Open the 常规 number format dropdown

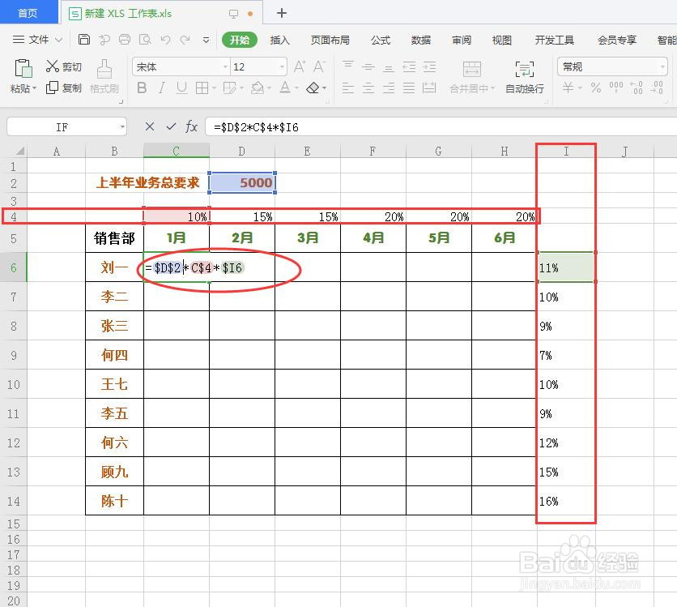(662, 67)
